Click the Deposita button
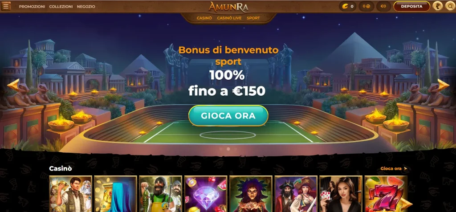 point(411,6)
